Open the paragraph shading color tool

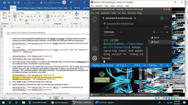click(48, 20)
